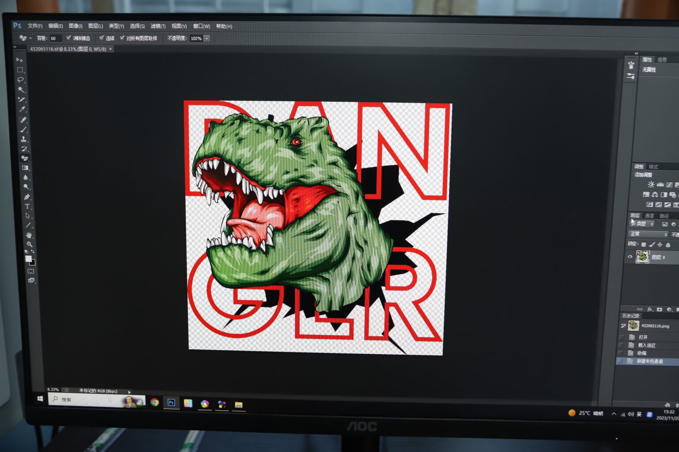Screen dimensions: 679x452
Task: Select the Hand tool
Action: pos(29,235)
